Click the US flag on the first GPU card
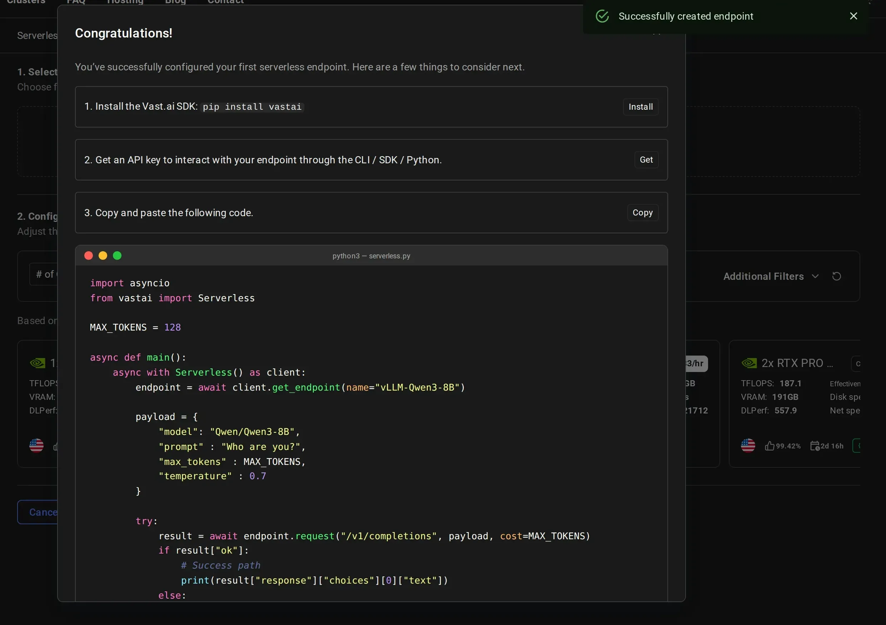 click(x=36, y=446)
